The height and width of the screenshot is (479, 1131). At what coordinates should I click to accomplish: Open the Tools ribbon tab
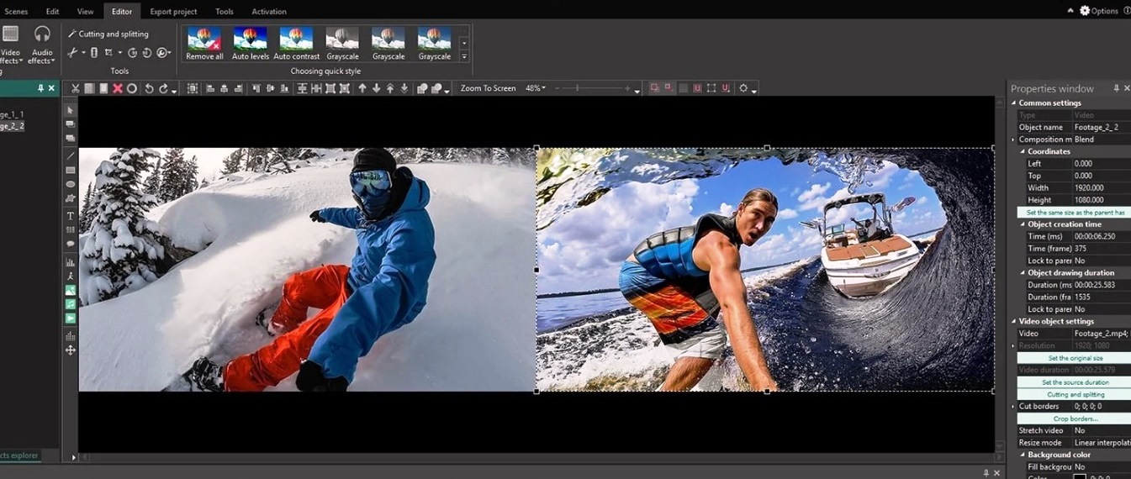[x=225, y=11]
